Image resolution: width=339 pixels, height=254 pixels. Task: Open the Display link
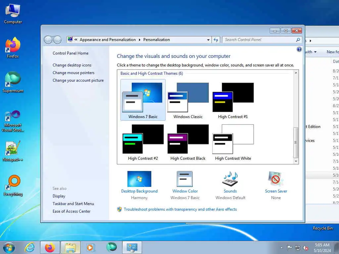click(59, 196)
